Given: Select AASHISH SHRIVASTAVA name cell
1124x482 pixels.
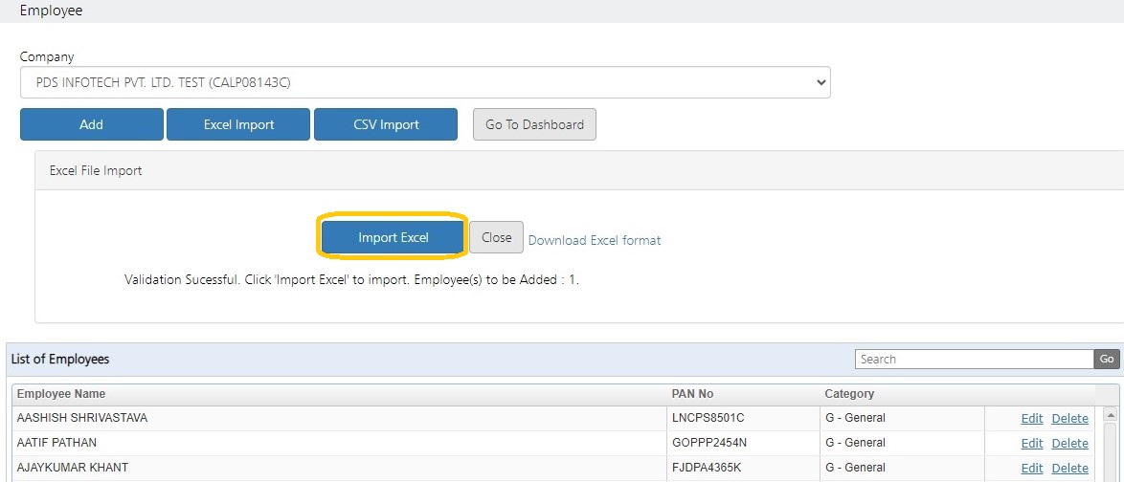Looking at the screenshot, I should [x=340, y=418].
